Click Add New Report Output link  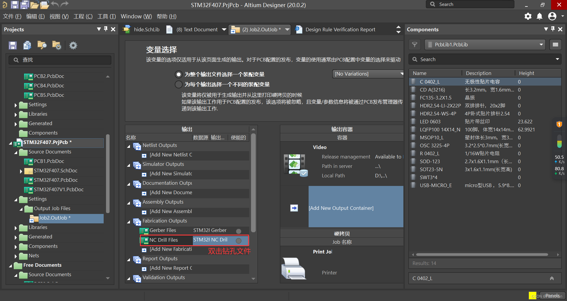pyautogui.click(x=171, y=268)
